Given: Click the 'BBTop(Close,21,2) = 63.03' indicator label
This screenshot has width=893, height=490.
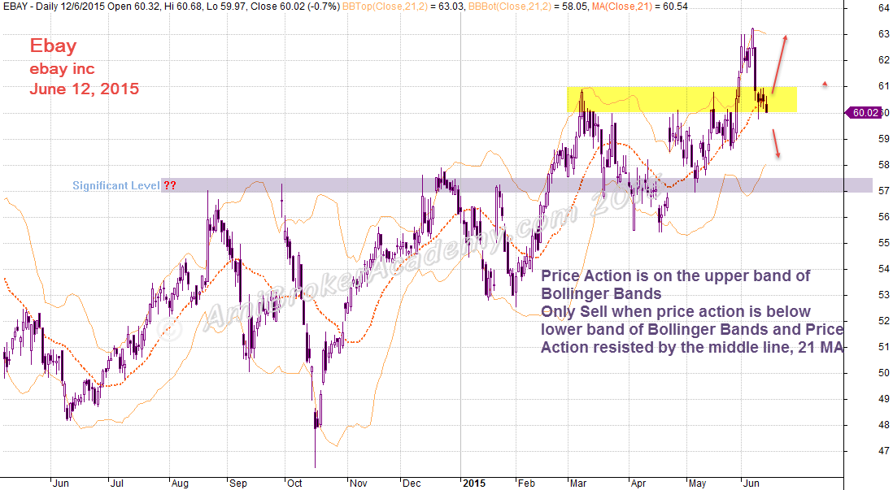Looking at the screenshot, I should click(402, 7).
